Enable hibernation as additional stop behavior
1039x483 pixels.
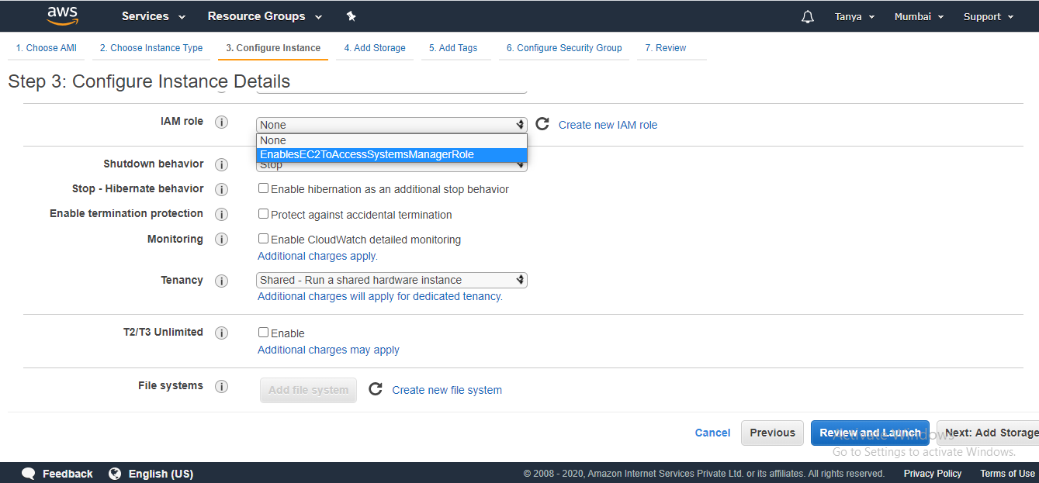pos(264,188)
